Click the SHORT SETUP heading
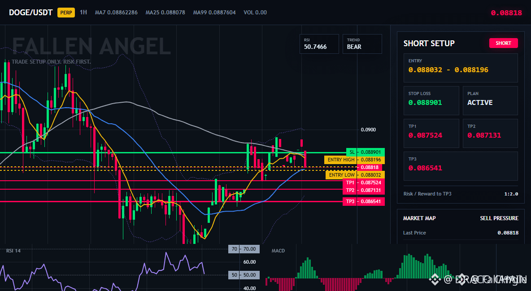 (429, 43)
